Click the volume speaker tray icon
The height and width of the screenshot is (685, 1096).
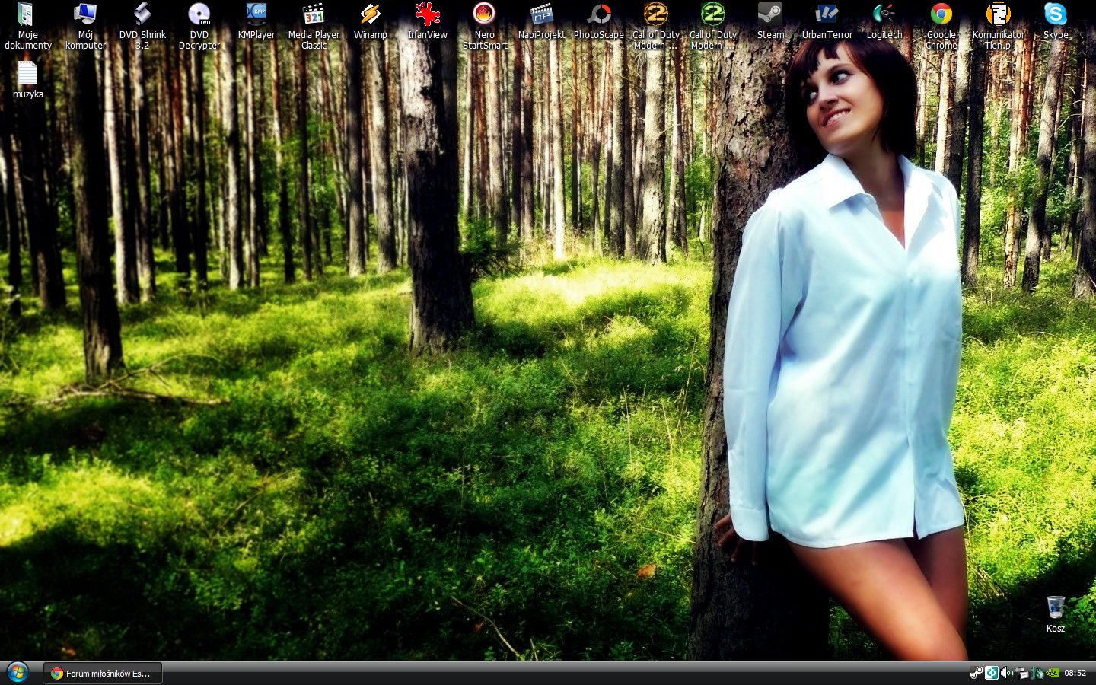point(1006,673)
